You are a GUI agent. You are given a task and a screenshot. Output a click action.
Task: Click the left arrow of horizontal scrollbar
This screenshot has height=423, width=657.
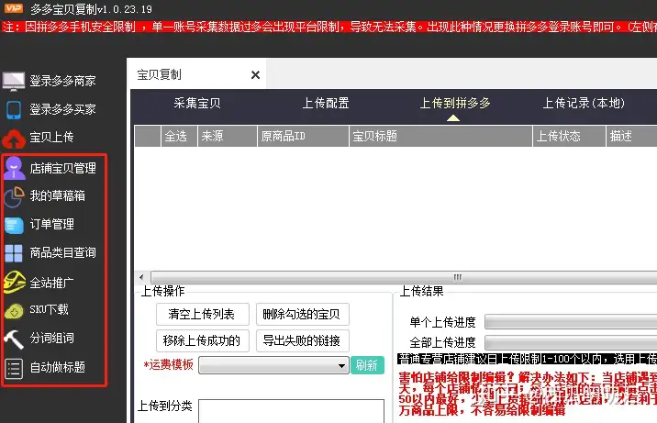click(141, 277)
